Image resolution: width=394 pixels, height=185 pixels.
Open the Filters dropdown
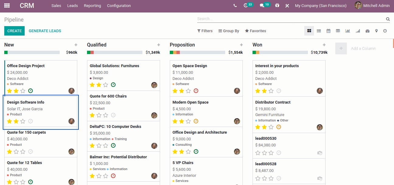coord(205,31)
